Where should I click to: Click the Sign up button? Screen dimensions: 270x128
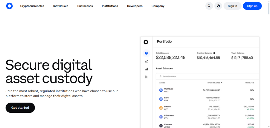point(252,6)
